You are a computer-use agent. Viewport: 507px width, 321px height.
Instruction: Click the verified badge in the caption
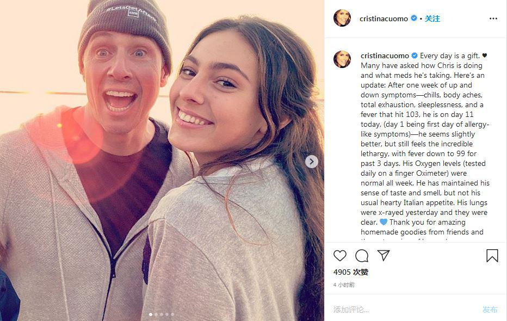(415, 55)
